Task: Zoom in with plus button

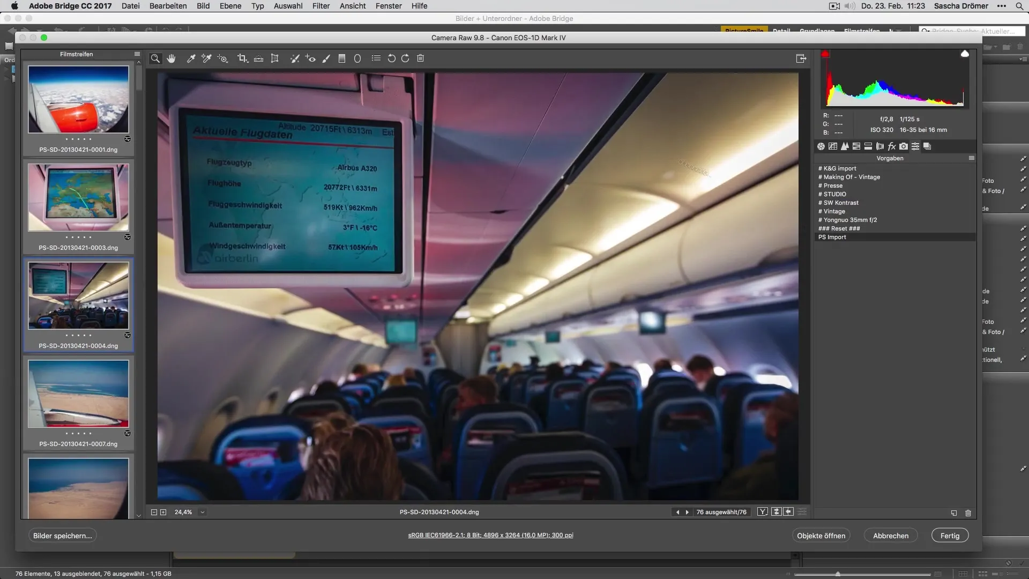Action: coord(163,512)
